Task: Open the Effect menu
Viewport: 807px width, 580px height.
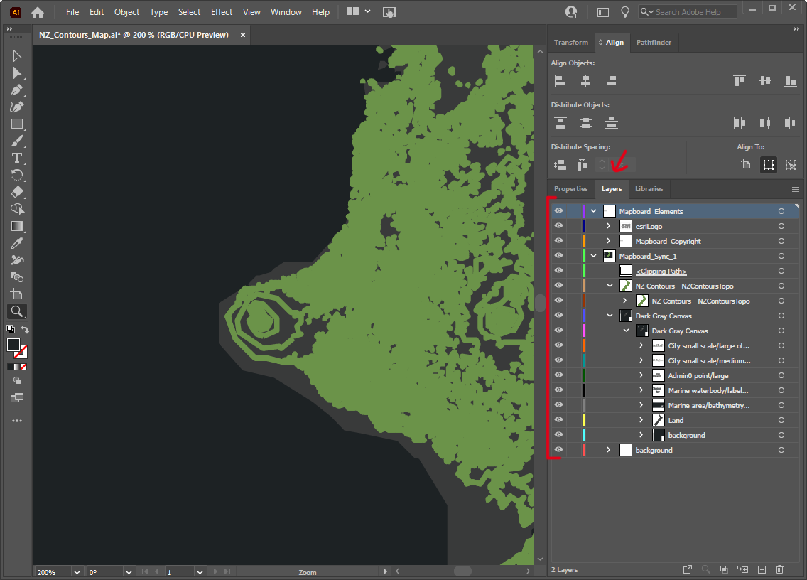Action: tap(222, 12)
